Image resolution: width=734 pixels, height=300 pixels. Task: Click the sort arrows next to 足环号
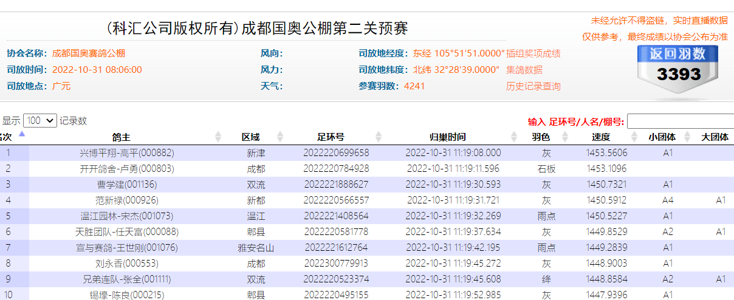379,137
